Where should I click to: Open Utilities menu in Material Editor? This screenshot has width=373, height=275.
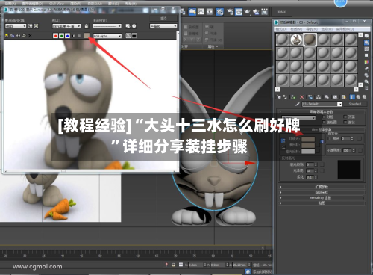345,29
